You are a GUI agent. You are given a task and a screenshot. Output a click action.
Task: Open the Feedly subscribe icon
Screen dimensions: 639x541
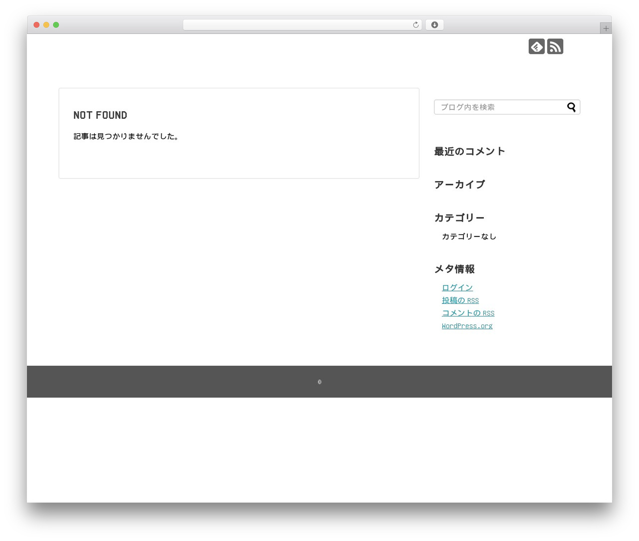tap(537, 46)
